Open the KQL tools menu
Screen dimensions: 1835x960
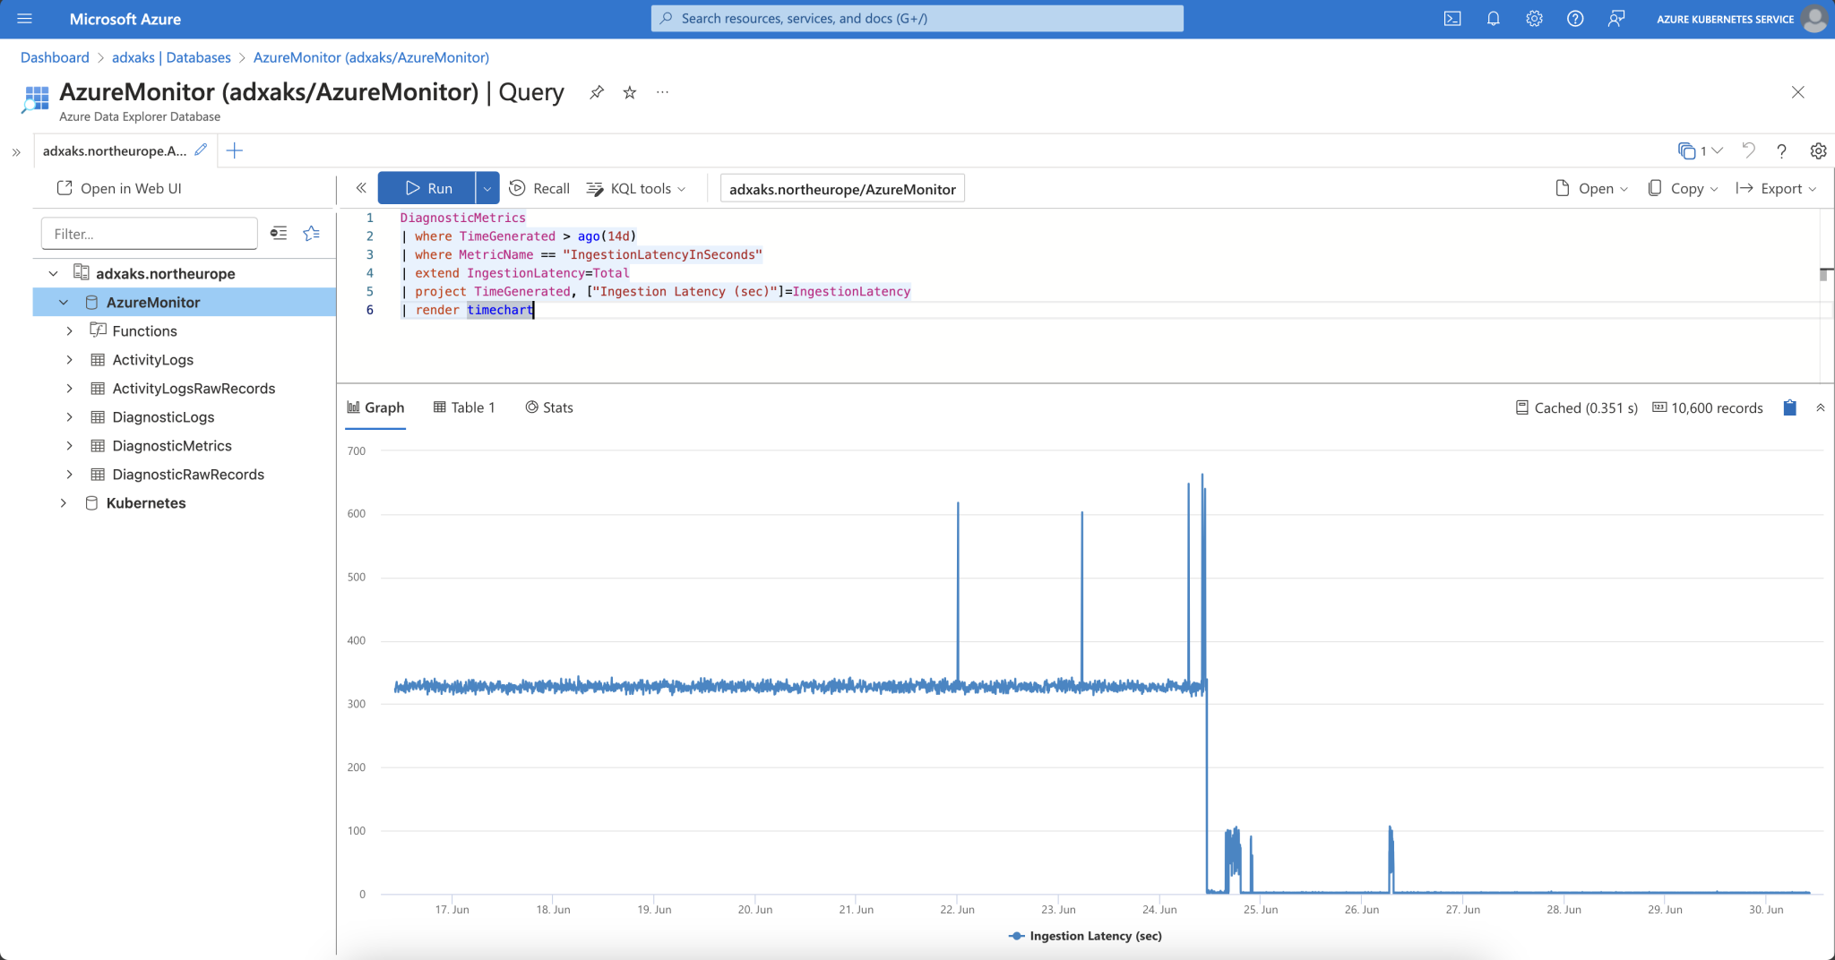click(638, 188)
